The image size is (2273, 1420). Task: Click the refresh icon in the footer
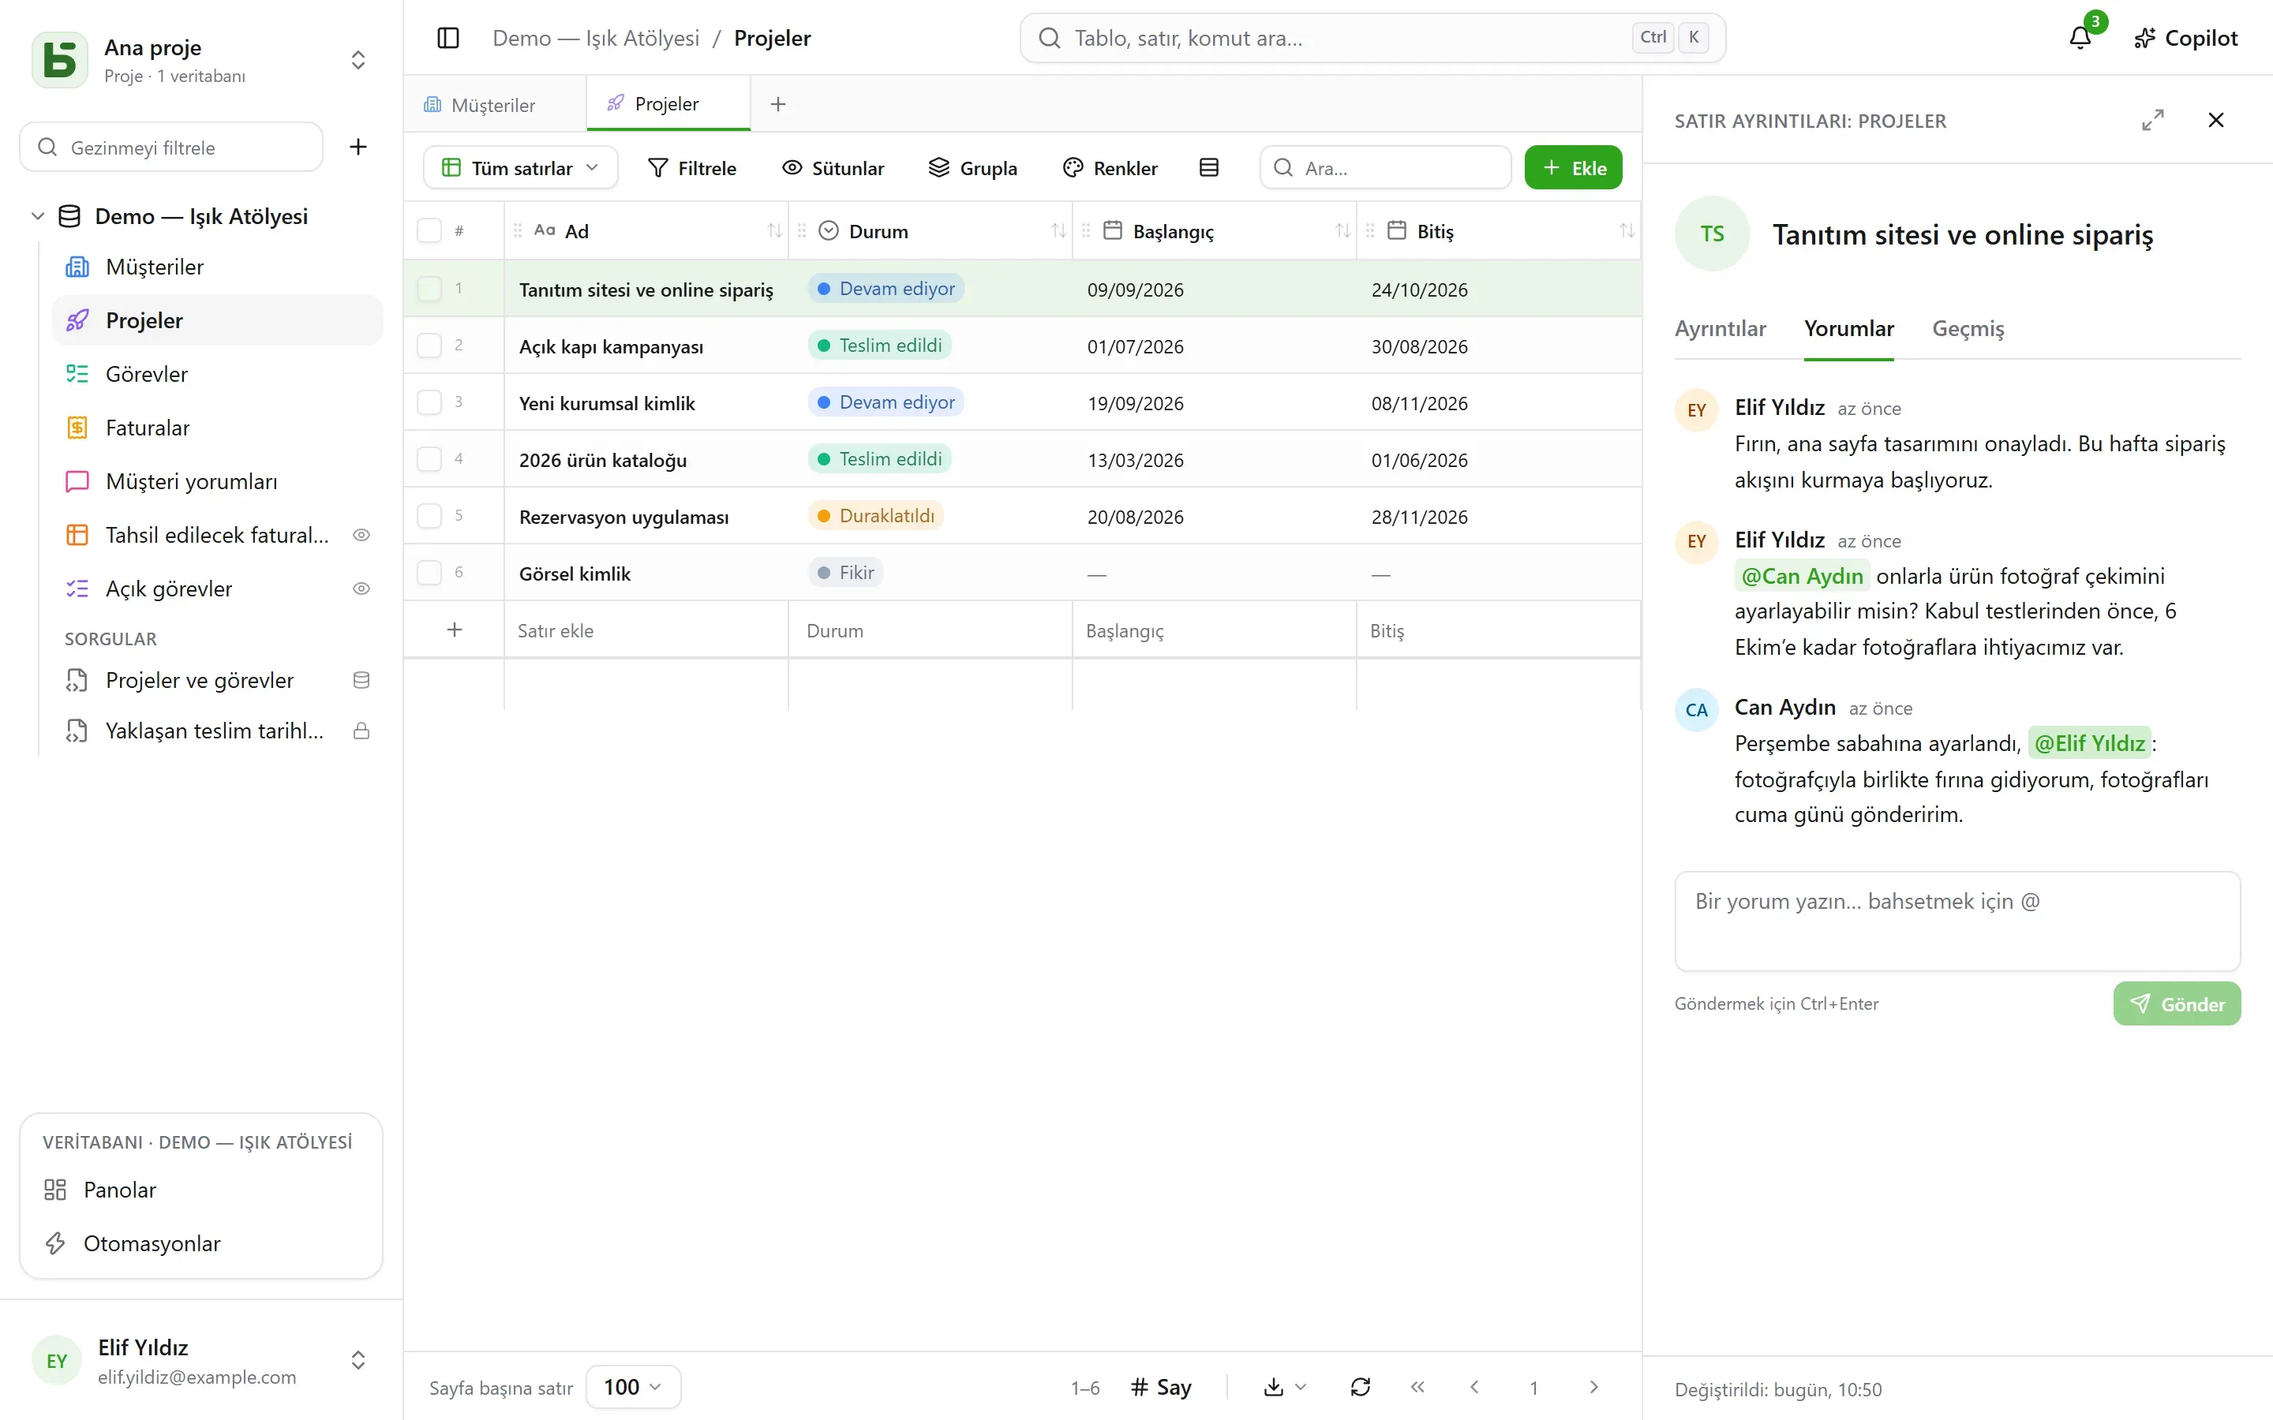pyautogui.click(x=1360, y=1386)
